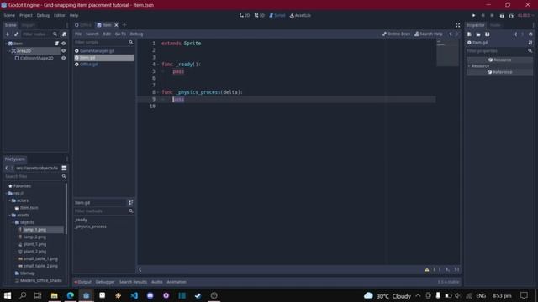Open script attached to Item node
The image size is (538, 302).
(56, 44)
